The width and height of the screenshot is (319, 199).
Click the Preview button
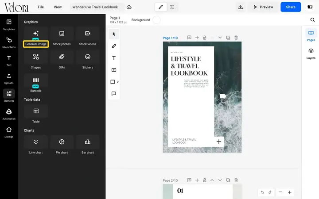(263, 7)
